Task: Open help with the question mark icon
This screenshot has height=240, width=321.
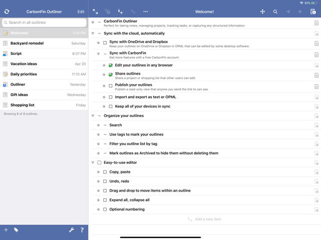Action: (x=82, y=230)
